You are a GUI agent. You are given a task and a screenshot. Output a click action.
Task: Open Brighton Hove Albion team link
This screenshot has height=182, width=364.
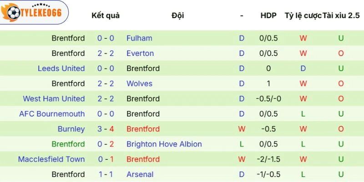[164, 144]
